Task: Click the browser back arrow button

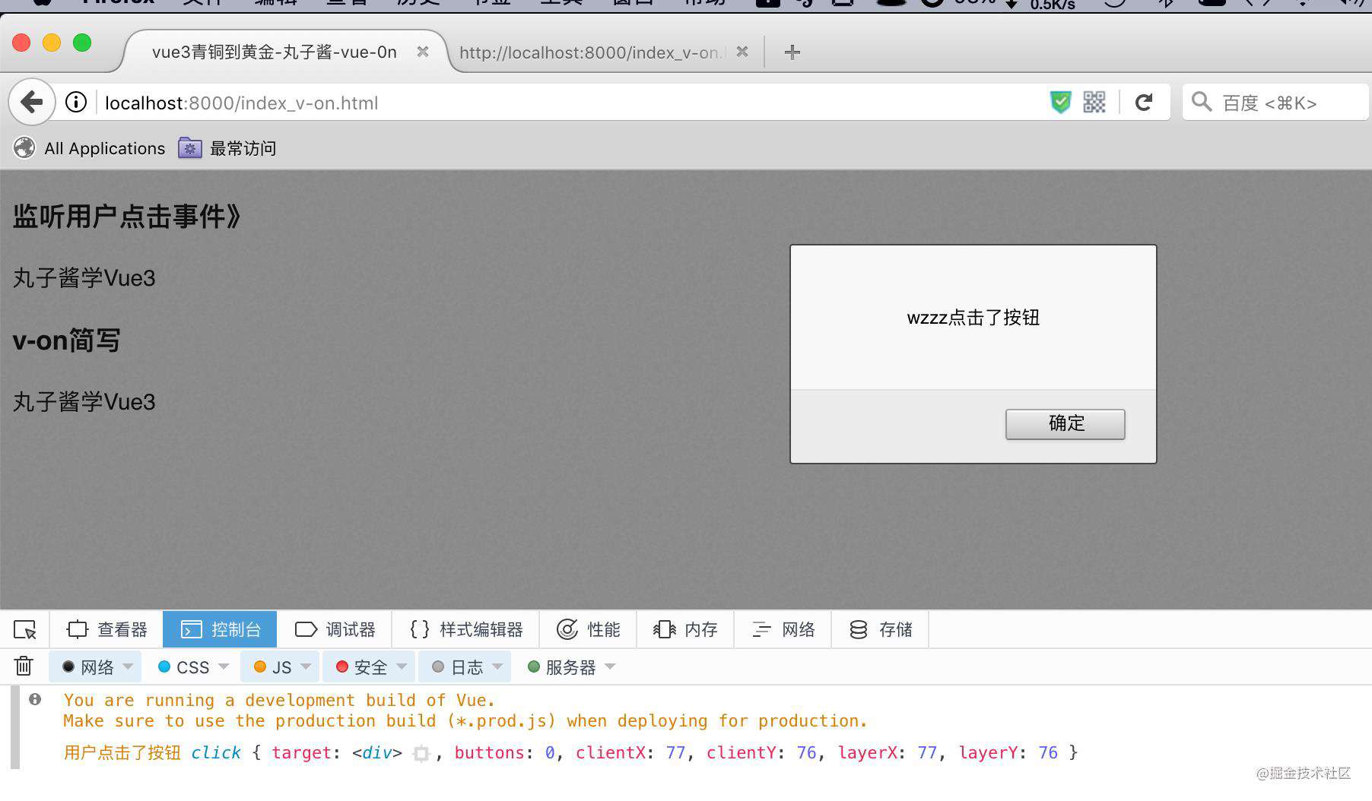Action: click(32, 102)
